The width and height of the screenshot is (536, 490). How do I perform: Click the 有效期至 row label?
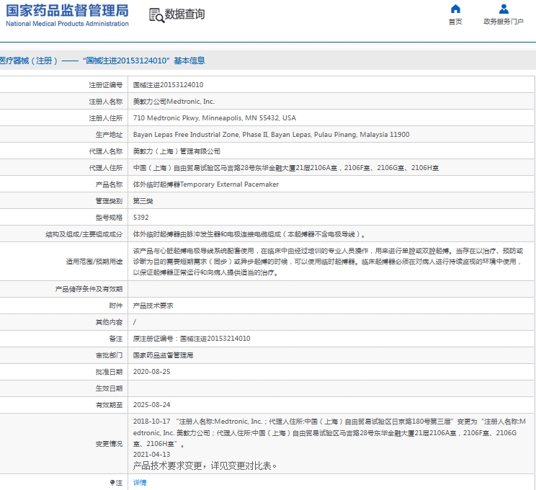point(109,405)
